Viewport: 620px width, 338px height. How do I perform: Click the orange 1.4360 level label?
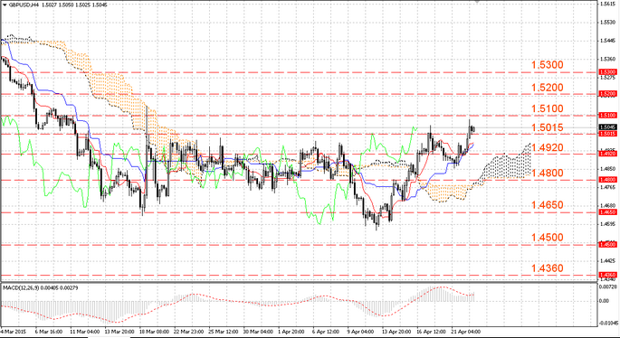click(x=548, y=268)
